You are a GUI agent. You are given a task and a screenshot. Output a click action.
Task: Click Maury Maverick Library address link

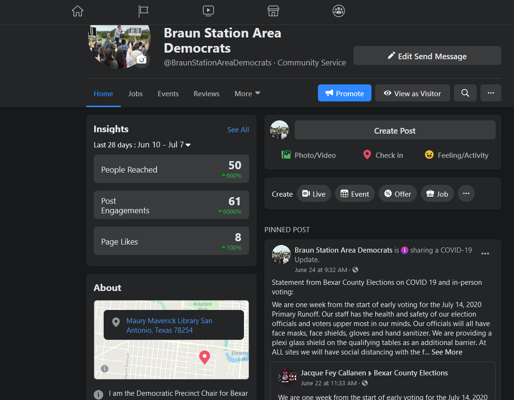(169, 325)
